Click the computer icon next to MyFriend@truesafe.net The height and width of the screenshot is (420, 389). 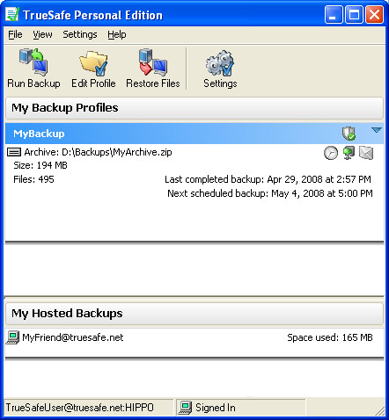[12, 337]
